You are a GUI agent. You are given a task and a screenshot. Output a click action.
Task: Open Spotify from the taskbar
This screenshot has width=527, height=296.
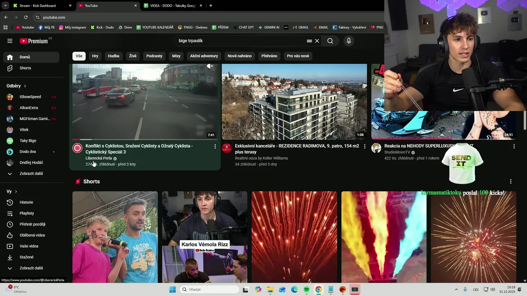[306, 289]
